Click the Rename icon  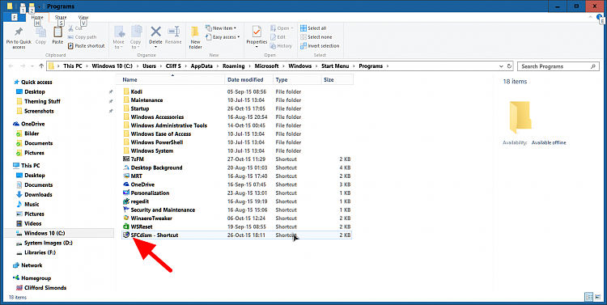(x=173, y=32)
